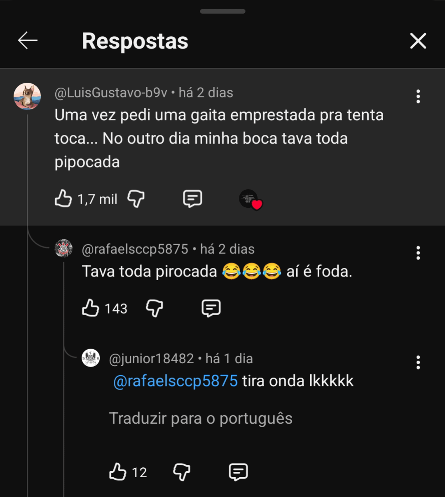
Task: Dislike rafaelsccp5875's reply
Action: pyautogui.click(x=155, y=308)
